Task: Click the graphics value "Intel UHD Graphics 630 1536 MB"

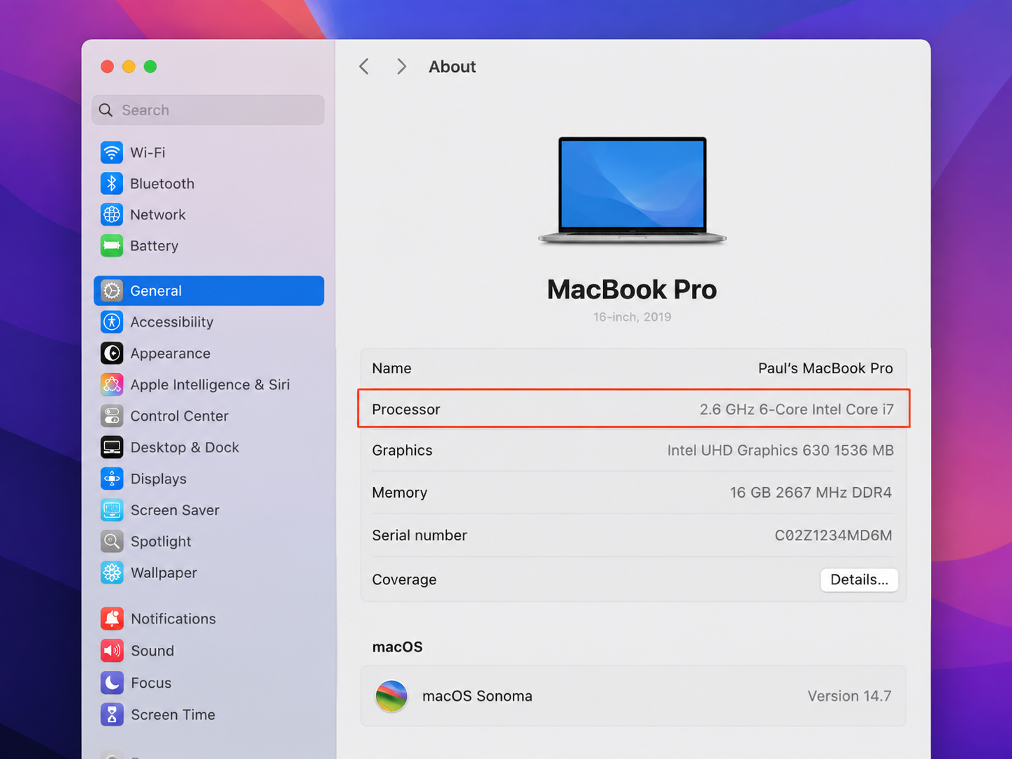Action: point(780,451)
